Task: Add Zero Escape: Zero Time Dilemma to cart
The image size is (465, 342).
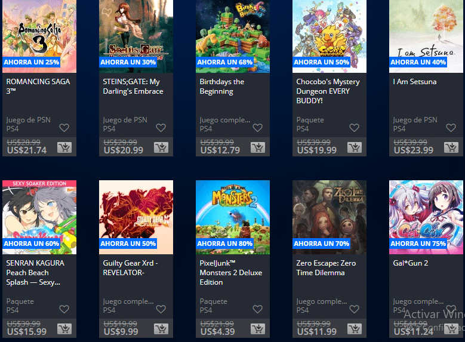Action: coord(355,329)
